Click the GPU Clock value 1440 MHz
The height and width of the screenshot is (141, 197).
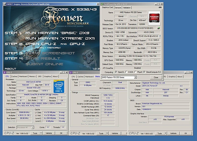coord(120,60)
